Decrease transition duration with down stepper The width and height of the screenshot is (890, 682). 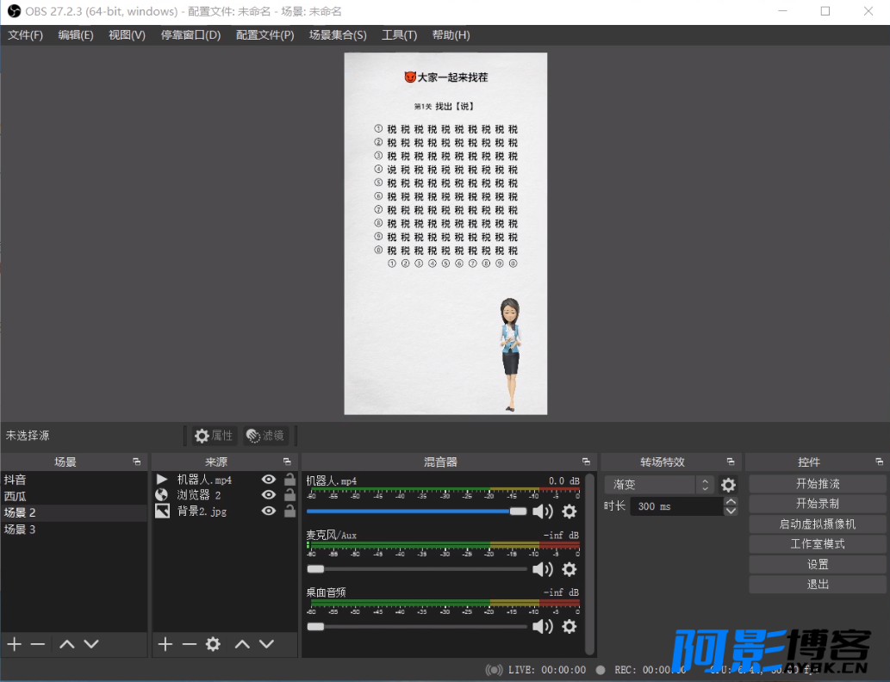pos(731,511)
